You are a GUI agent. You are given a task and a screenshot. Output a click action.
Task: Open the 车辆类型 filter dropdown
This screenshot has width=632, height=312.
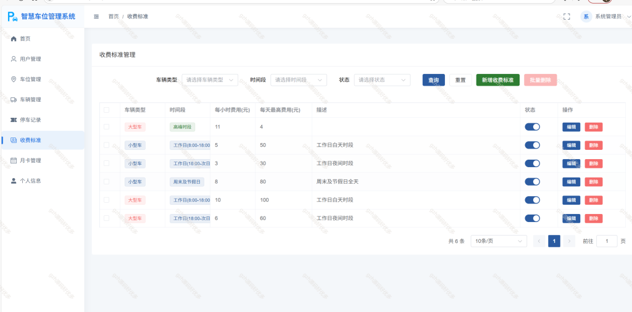(210, 80)
